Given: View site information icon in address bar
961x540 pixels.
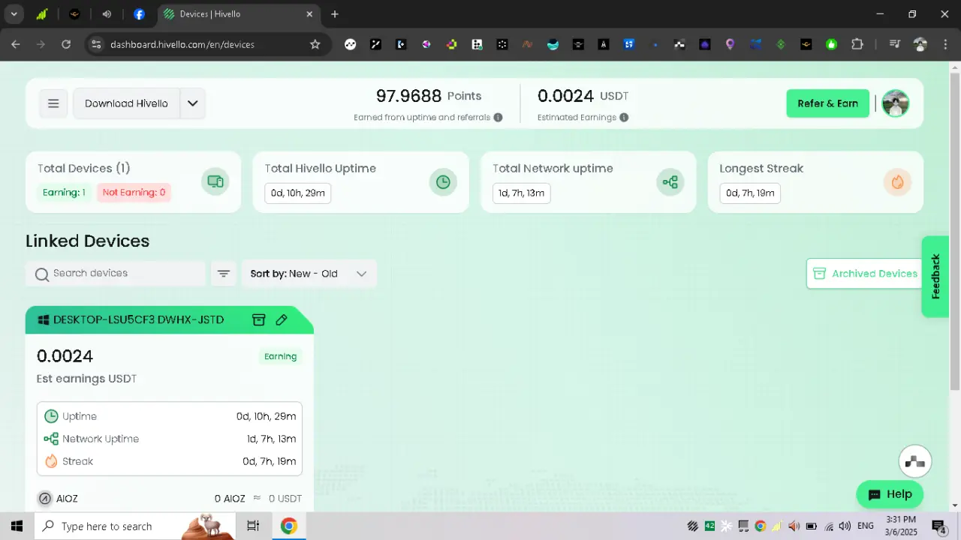Looking at the screenshot, I should [95, 44].
